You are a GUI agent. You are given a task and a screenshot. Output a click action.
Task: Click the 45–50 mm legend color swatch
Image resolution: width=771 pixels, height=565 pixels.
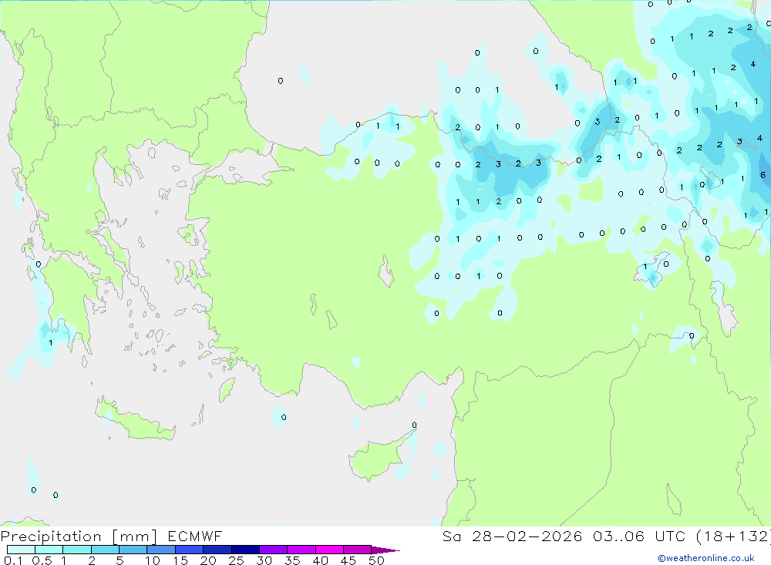[x=358, y=550]
